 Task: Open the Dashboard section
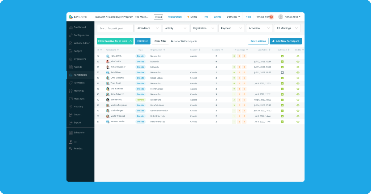79,27
